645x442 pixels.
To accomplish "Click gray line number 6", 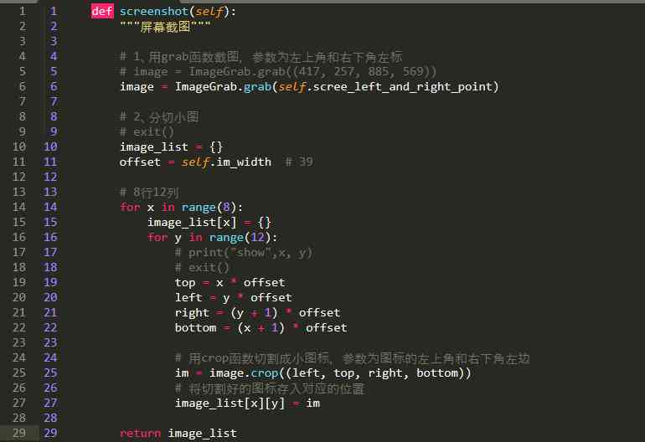I will point(23,86).
